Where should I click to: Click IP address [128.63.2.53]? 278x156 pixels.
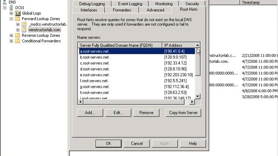[x=175, y=92]
